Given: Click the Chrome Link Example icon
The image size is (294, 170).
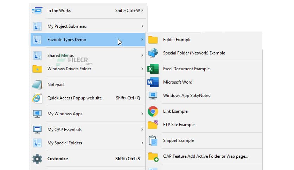Looking at the screenshot, I should coord(153,111).
